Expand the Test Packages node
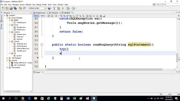Image resolution: width=180 pixels, height=101 pixels. point(7,58)
